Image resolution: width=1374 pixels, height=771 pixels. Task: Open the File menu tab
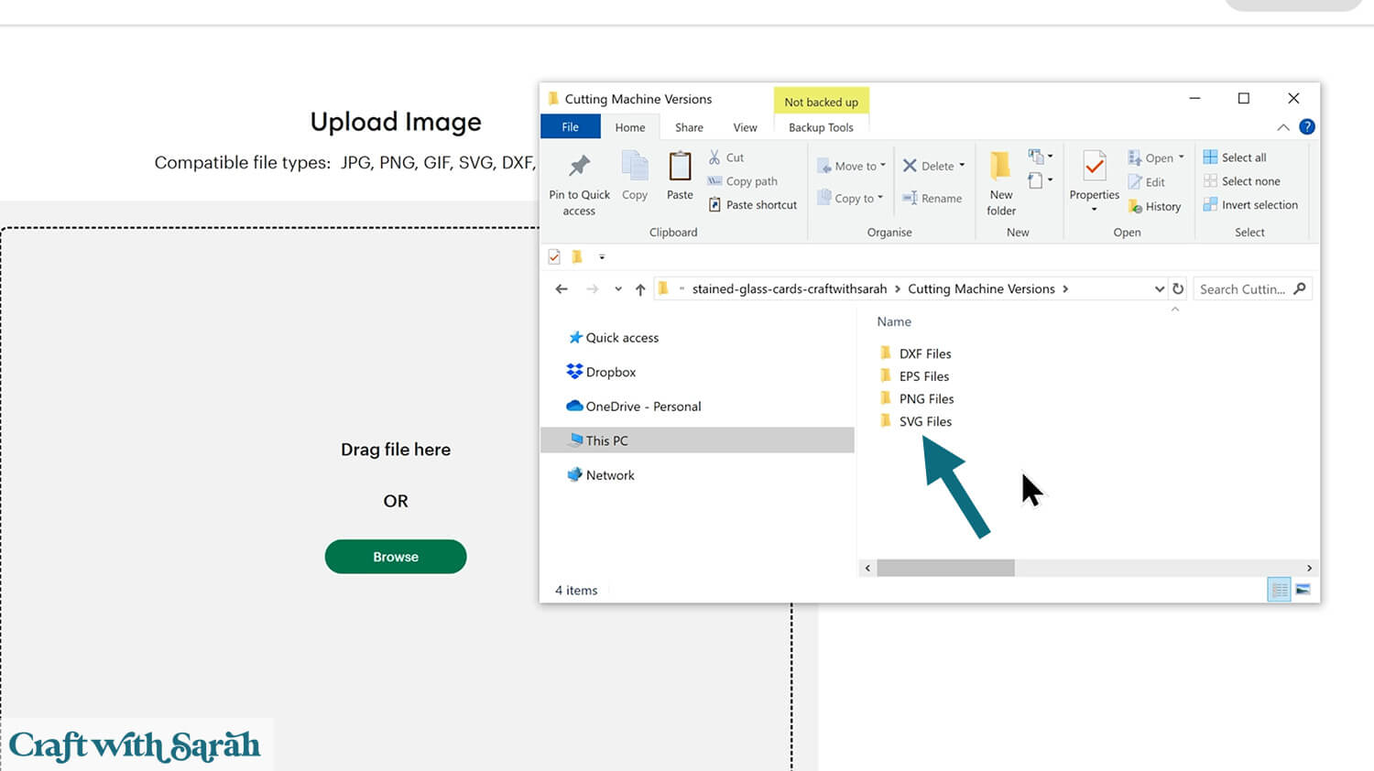(570, 127)
